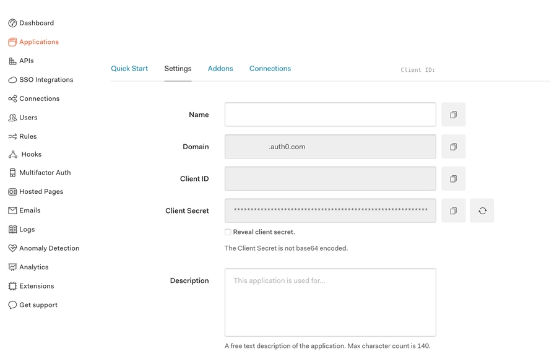The height and width of the screenshot is (356, 557).
Task: Open Users in the sidebar
Action: click(x=28, y=118)
